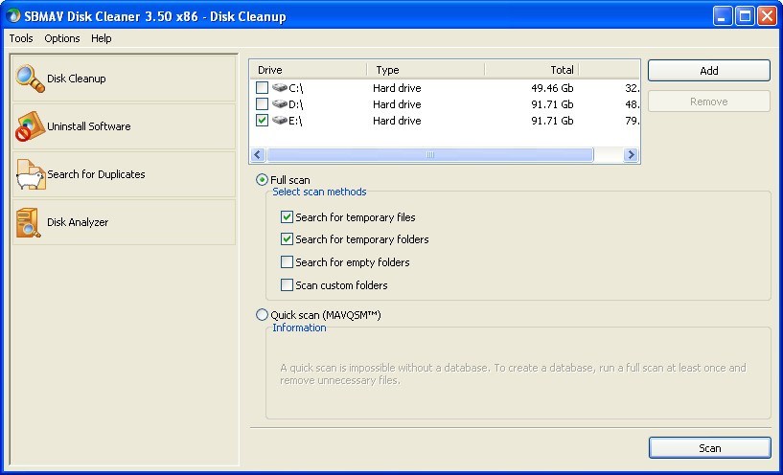Click the 49.46 Gb total for C:\
Viewport: 783px width, 475px height.
point(552,88)
